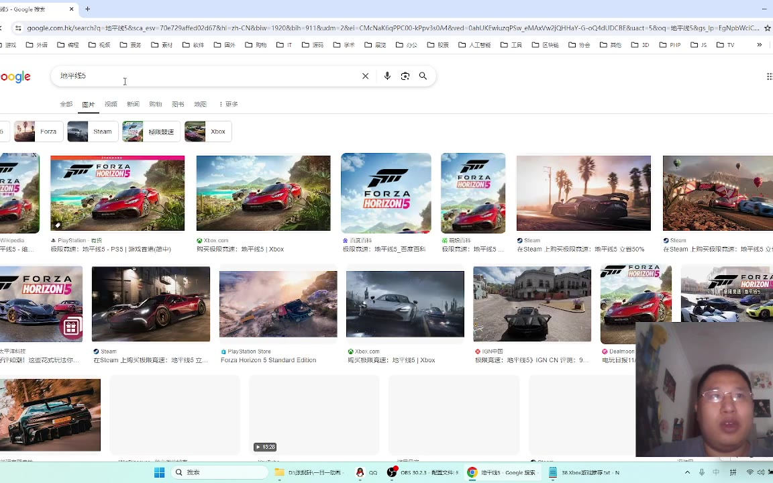The image size is (773, 483).
Task: Open the 区块链 bookmarks folder
Action: pos(546,45)
